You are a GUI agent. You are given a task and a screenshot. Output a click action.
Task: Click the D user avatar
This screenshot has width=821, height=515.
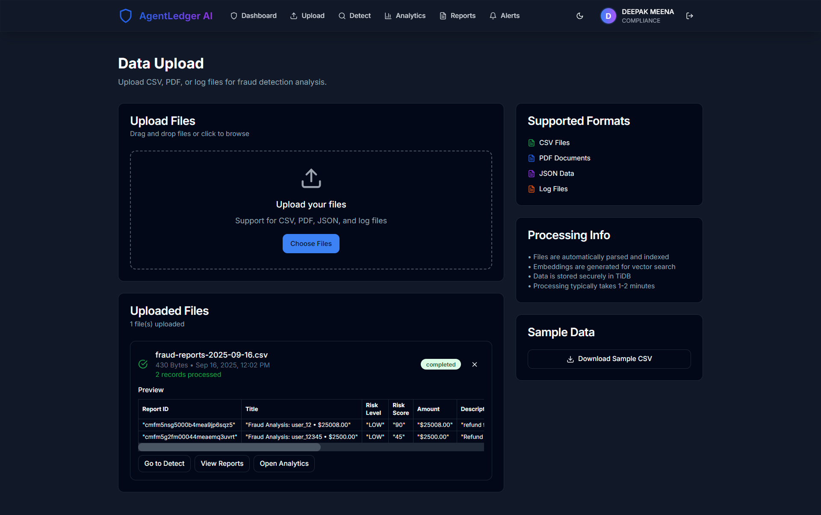pos(608,16)
